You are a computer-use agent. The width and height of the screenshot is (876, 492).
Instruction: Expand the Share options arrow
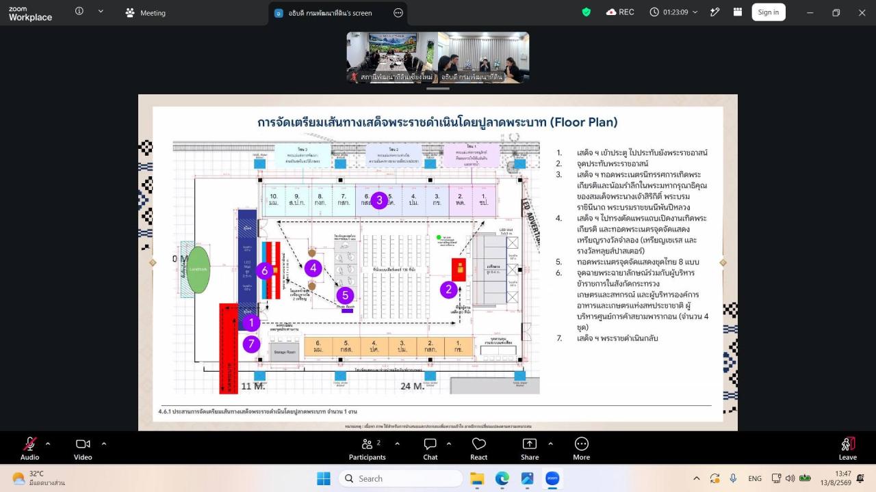click(x=550, y=443)
